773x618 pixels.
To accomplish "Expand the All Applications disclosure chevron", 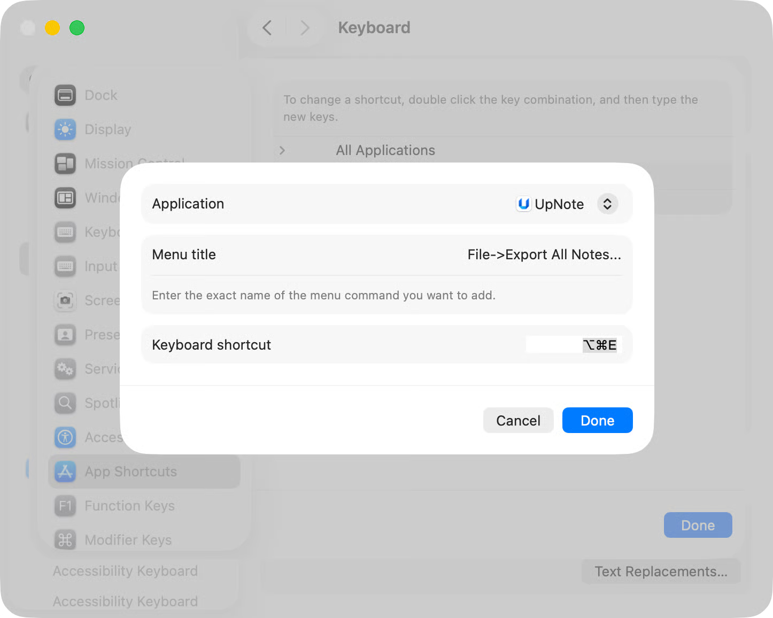I will 282,150.
